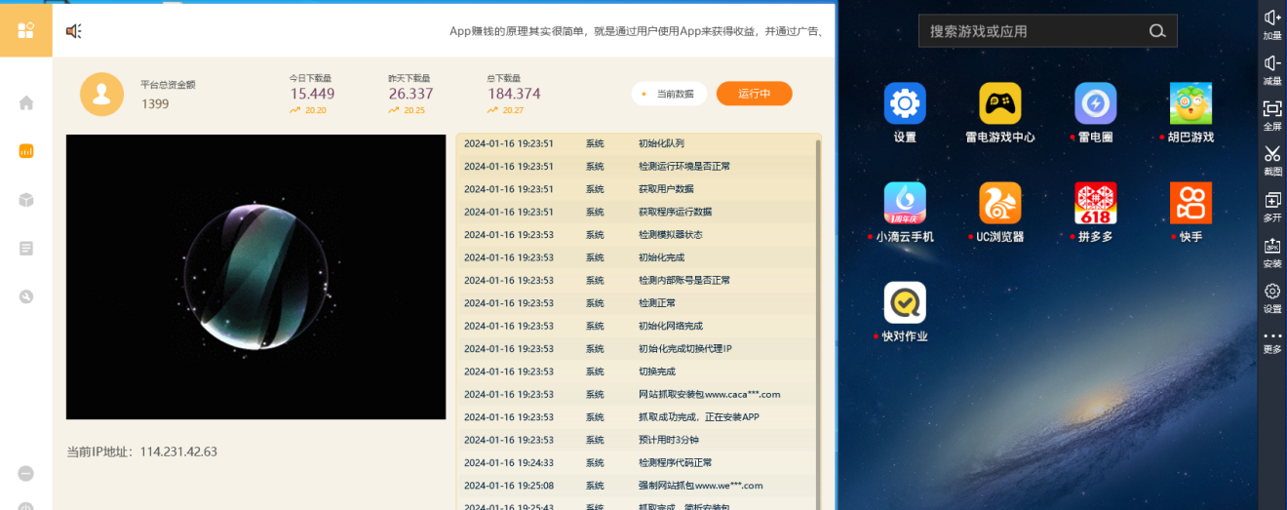Click the current IP address 114.231.42.63

(x=178, y=451)
